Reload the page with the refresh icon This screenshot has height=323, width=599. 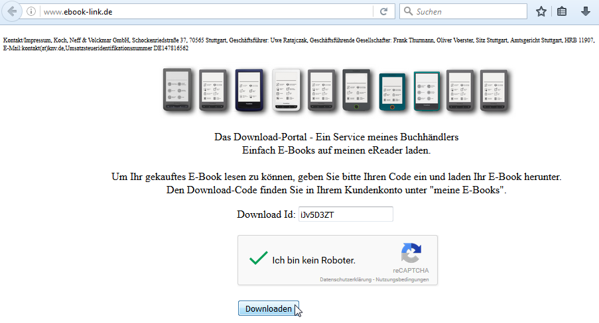(x=383, y=11)
